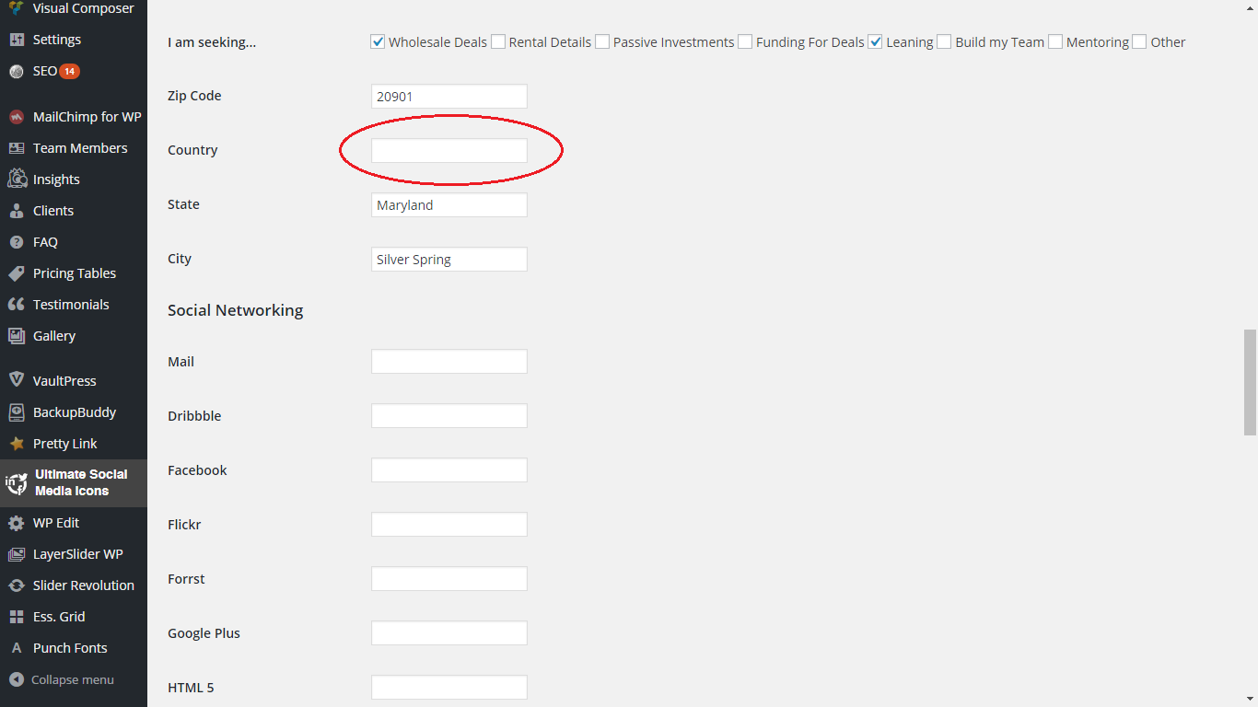Click the empty Country input field
The width and height of the screenshot is (1258, 707).
click(448, 151)
